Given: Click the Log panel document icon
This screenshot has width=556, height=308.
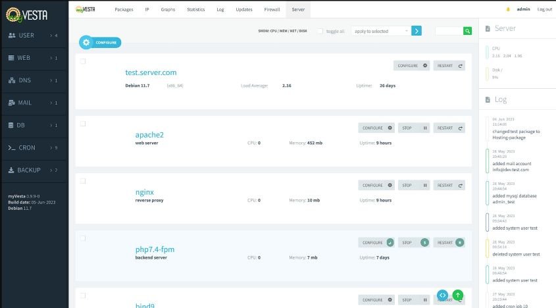Looking at the screenshot, I should tap(488, 100).
